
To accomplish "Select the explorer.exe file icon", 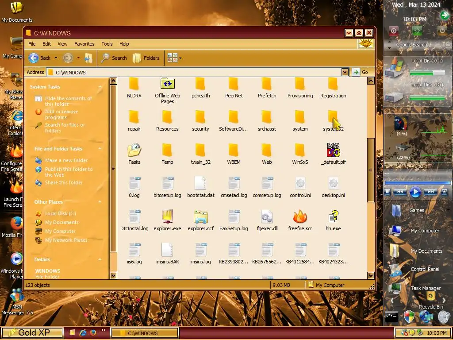I will (x=167, y=216).
